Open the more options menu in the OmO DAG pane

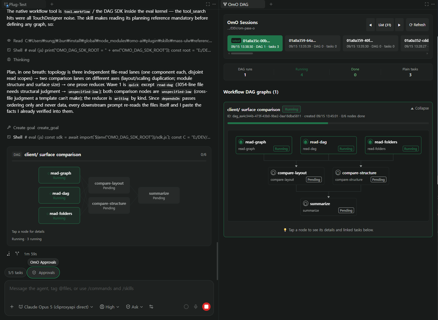(433, 4)
